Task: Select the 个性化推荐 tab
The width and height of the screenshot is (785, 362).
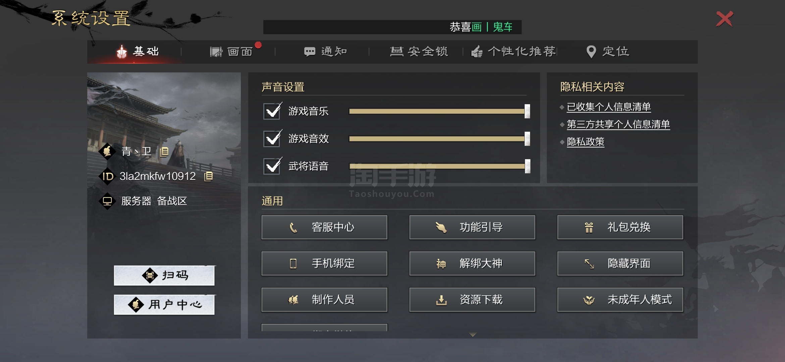Action: click(x=513, y=52)
